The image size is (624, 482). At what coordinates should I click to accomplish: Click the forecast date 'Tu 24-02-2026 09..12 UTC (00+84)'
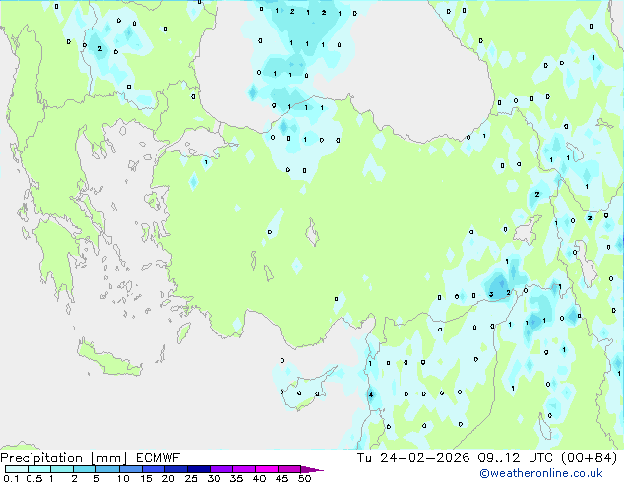tap(487, 458)
